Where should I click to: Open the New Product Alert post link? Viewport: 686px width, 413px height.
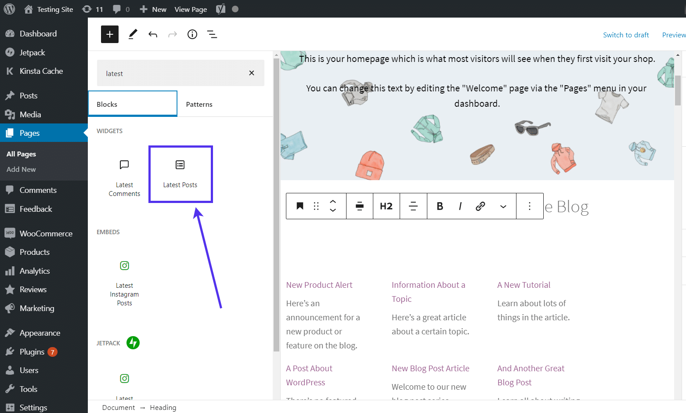(x=319, y=285)
